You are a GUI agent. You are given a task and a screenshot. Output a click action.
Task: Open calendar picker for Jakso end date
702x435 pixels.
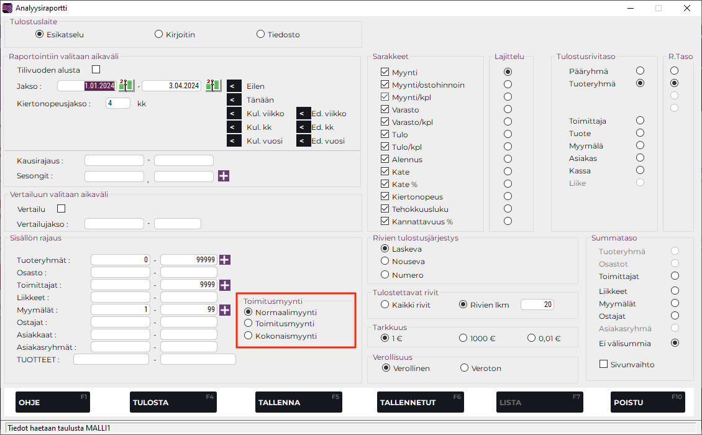coord(213,86)
